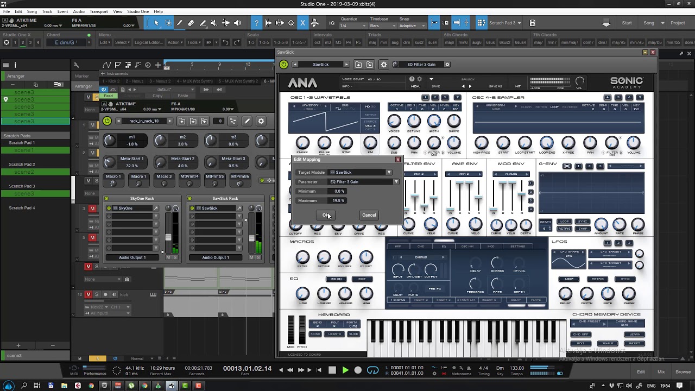Open the File menu
The width and height of the screenshot is (695, 391).
[7, 11]
